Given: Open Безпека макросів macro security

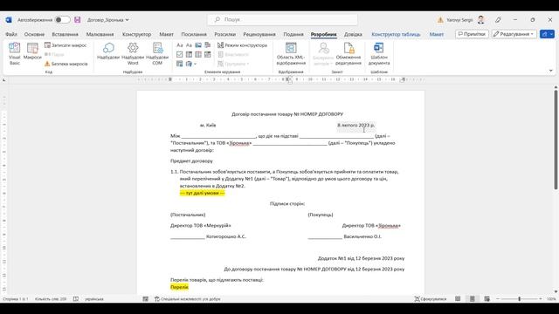Looking at the screenshot, I should [x=66, y=64].
